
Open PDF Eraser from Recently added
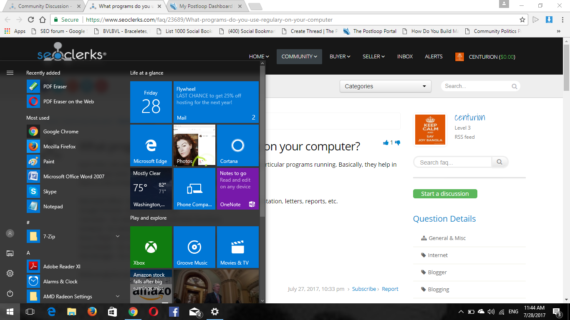coord(55,86)
